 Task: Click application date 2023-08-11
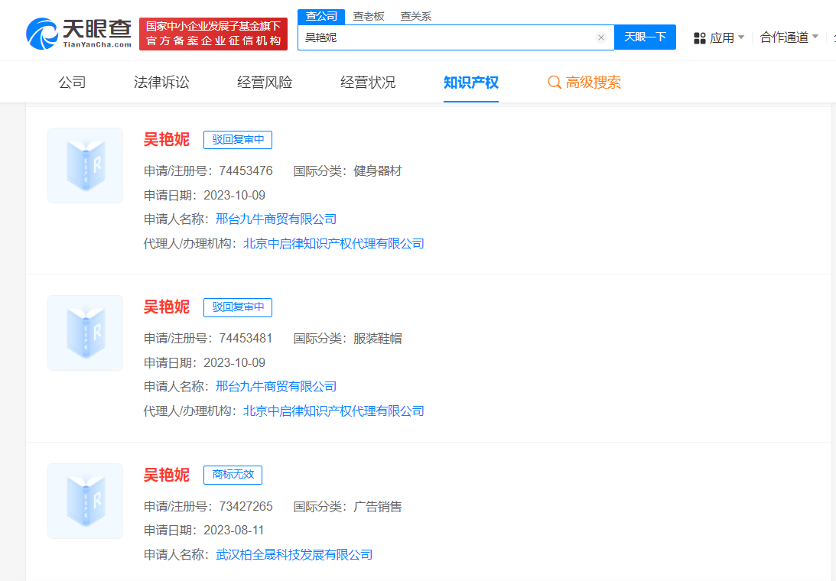point(234,531)
